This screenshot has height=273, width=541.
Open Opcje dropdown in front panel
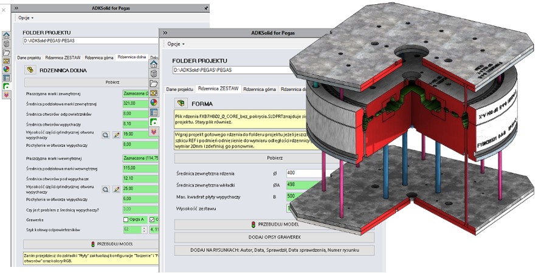pyautogui.click(x=176, y=44)
